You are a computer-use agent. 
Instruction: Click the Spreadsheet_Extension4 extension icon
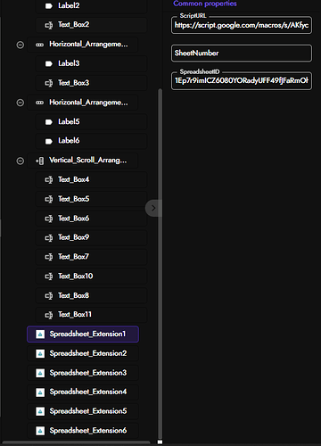(40, 392)
